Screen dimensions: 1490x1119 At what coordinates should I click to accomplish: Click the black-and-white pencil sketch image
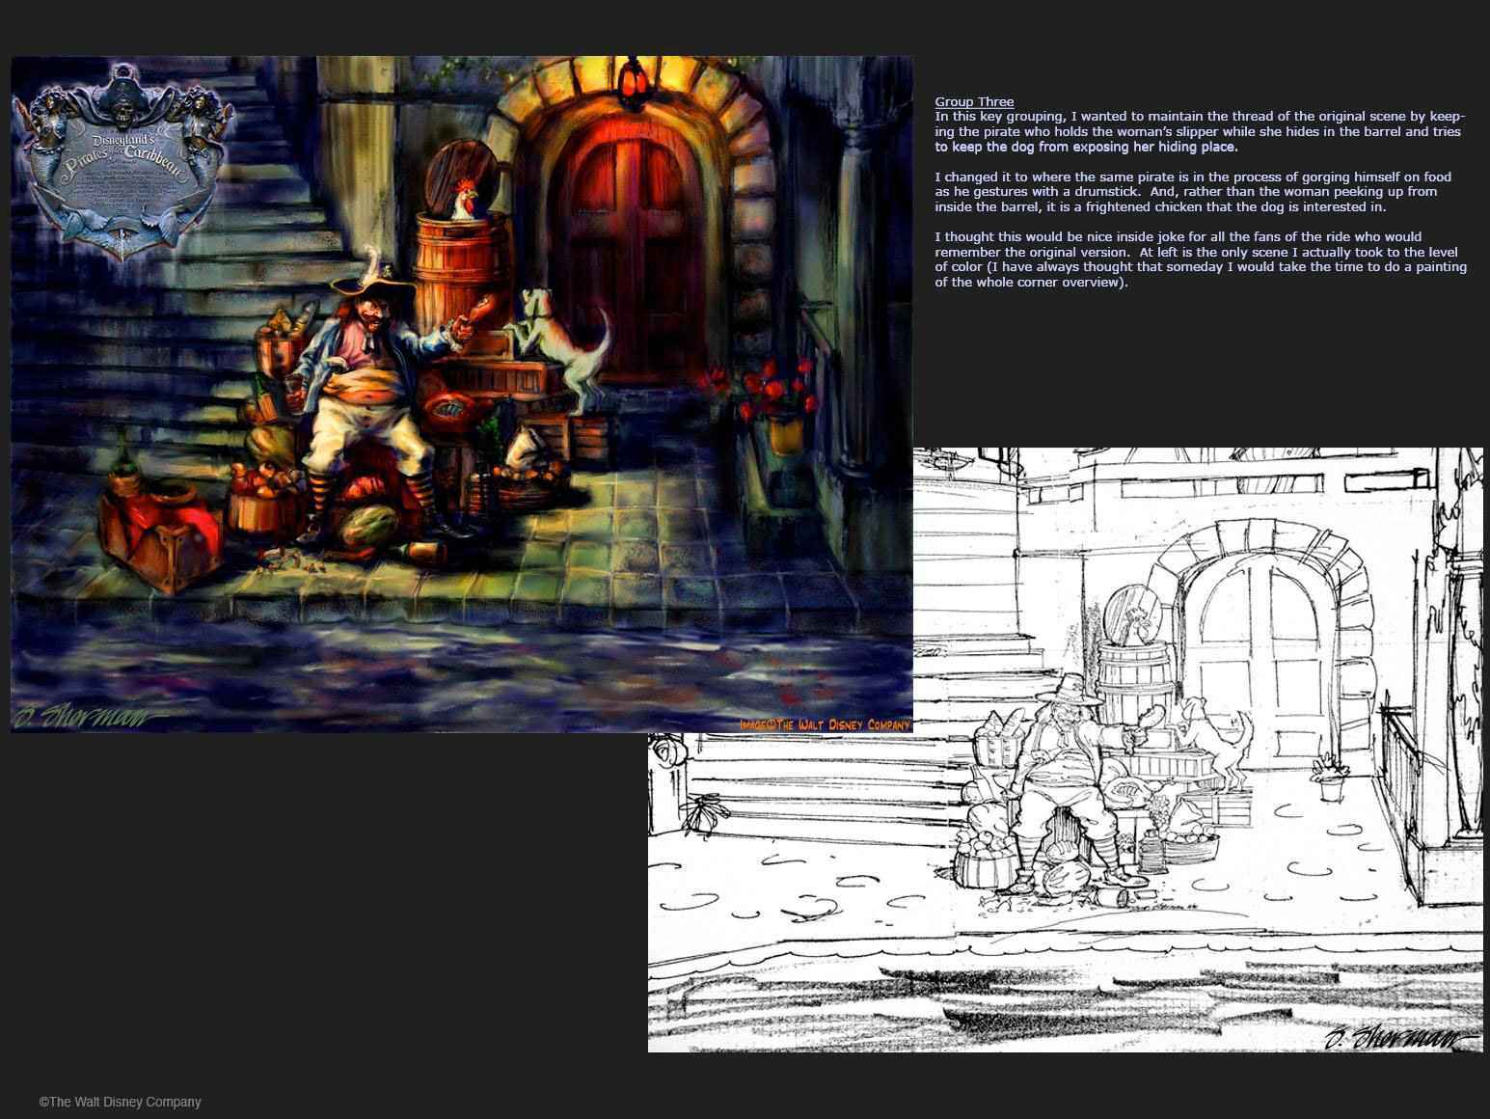[x=1066, y=750]
